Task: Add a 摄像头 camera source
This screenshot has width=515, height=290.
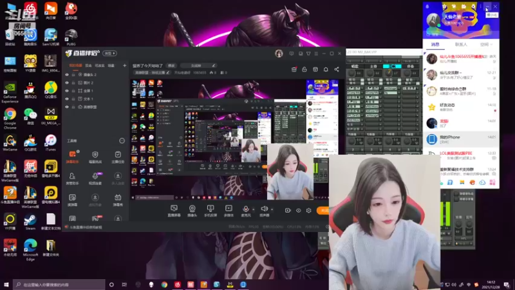Action: point(192,211)
